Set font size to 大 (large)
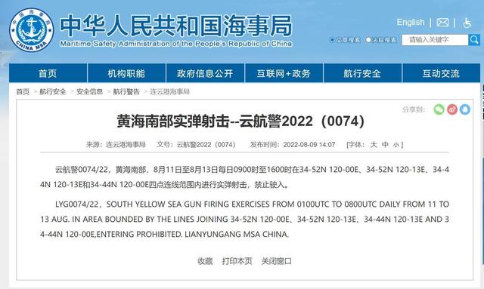The height and width of the screenshot is (289, 484). pos(374,145)
